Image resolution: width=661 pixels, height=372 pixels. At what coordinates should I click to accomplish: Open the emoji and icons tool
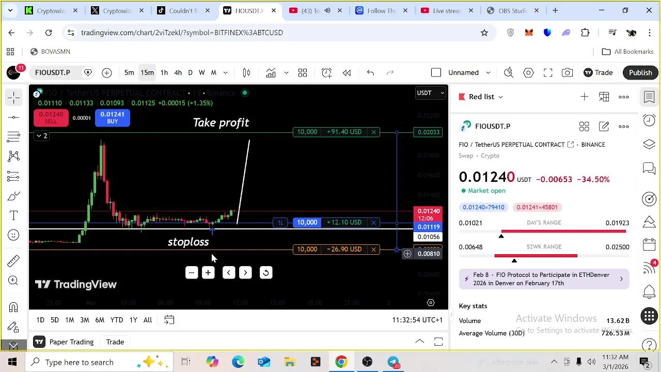point(14,235)
